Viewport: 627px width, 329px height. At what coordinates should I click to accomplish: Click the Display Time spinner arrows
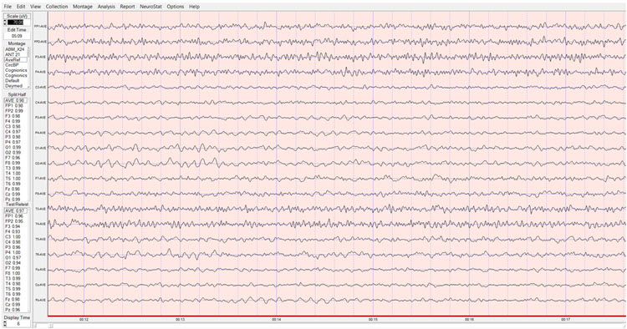pyautogui.click(x=5, y=324)
